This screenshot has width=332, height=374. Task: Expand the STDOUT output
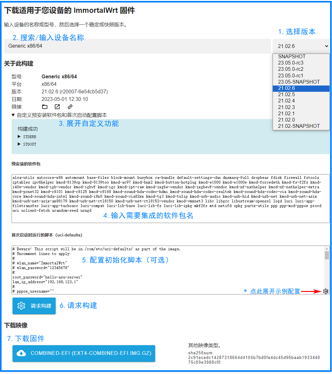coord(27,144)
